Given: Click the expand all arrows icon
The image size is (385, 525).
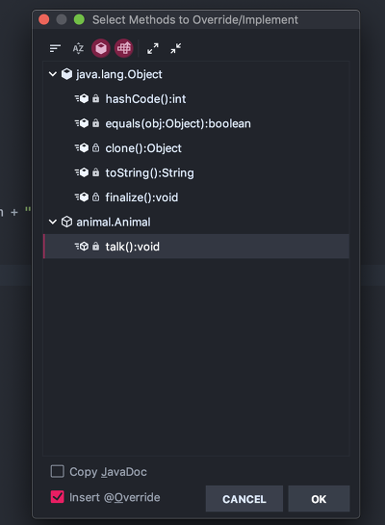Looking at the screenshot, I should click(x=153, y=48).
